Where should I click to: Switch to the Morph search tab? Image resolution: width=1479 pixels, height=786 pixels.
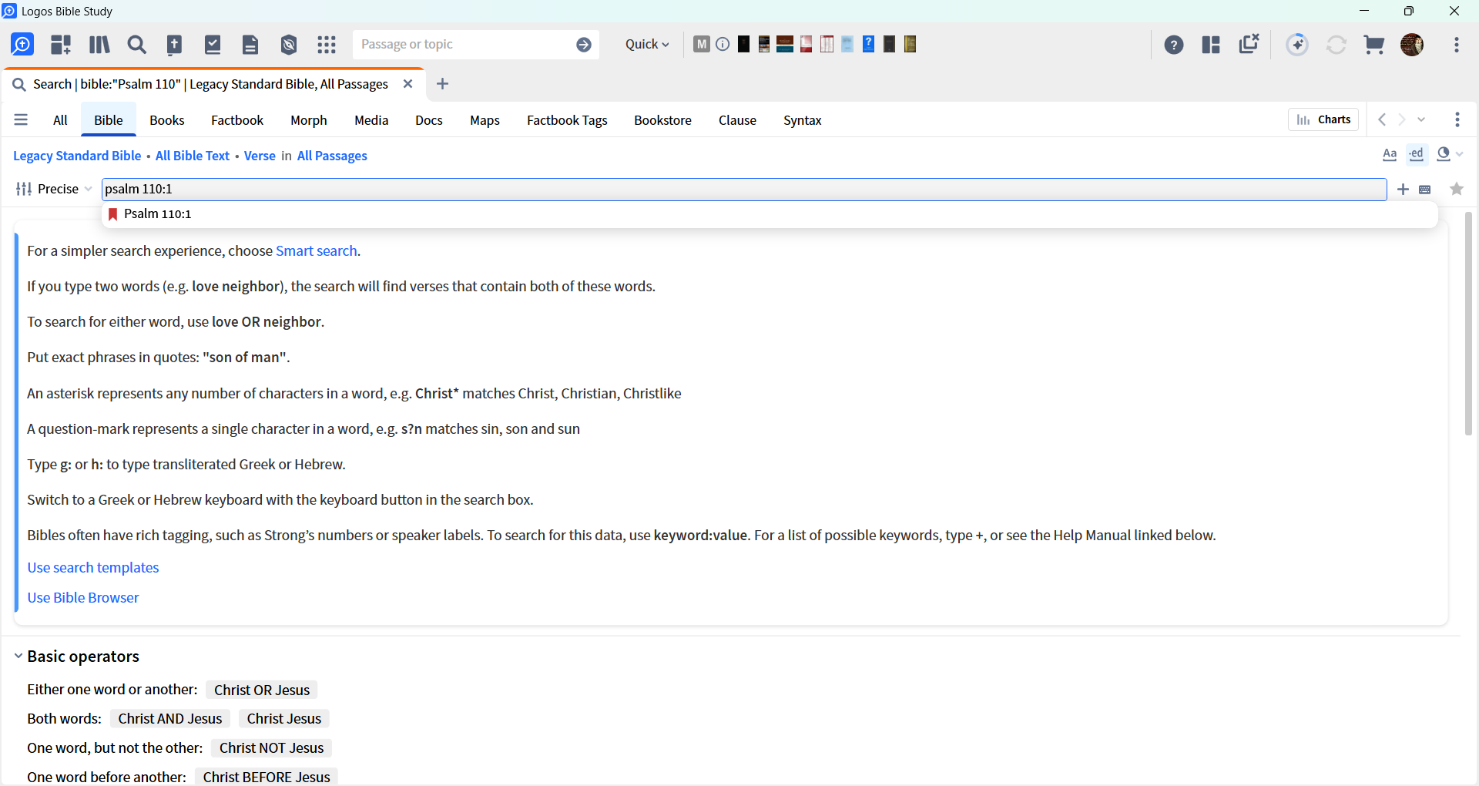[309, 120]
